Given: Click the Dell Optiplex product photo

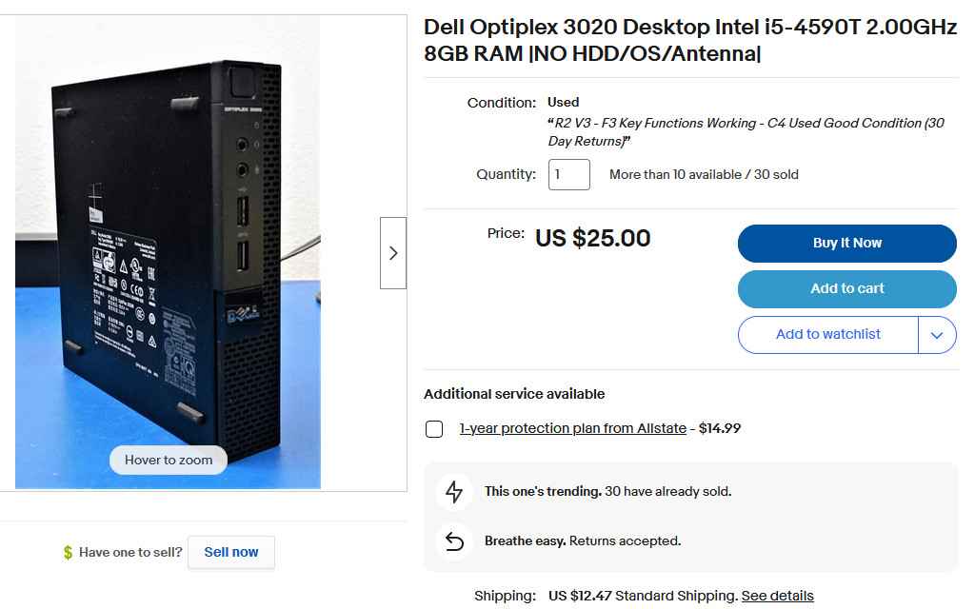Looking at the screenshot, I should tap(168, 247).
